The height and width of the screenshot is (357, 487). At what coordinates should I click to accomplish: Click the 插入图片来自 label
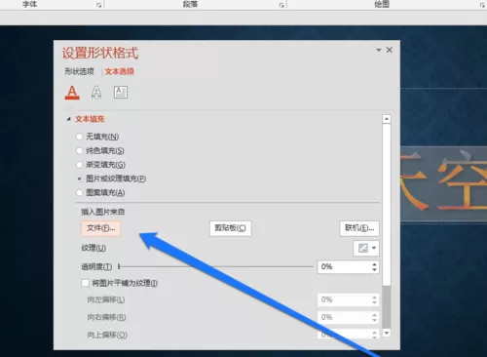point(102,212)
